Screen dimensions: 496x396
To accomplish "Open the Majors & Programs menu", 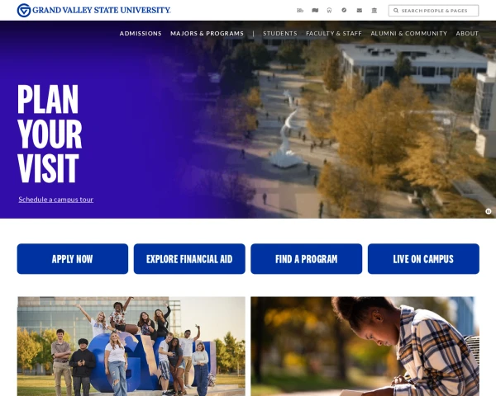I will tap(207, 34).
